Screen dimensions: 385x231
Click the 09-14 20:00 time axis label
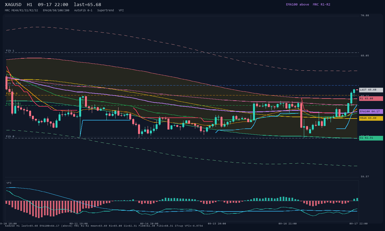click(x=149, y=224)
